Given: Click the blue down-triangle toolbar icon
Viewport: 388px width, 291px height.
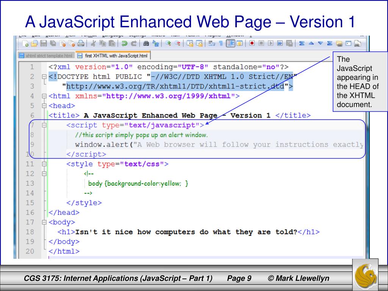Looking at the screenshot, I should (x=321, y=43).
